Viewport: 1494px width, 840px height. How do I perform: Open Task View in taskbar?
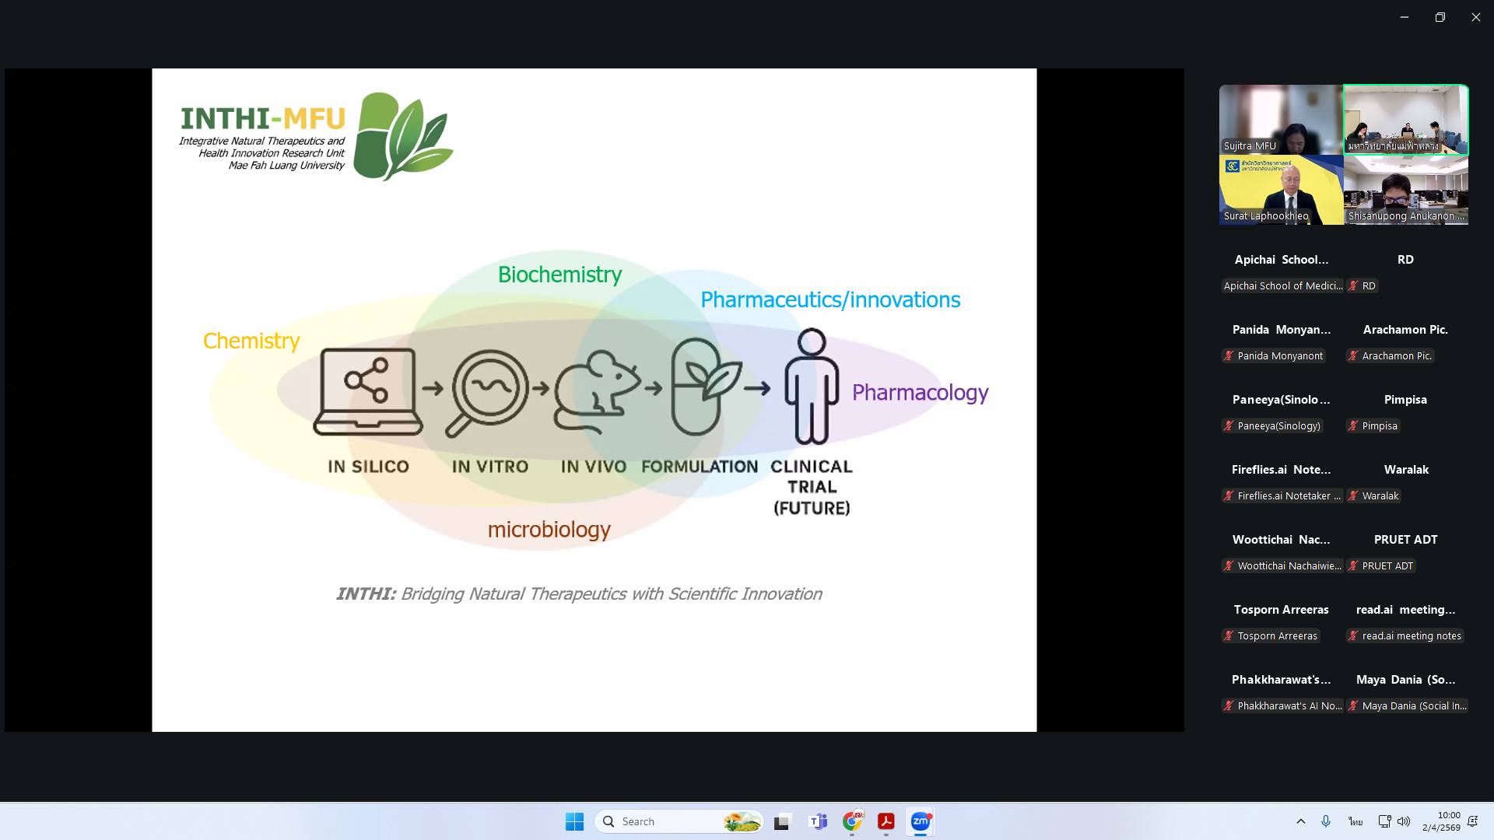782,821
